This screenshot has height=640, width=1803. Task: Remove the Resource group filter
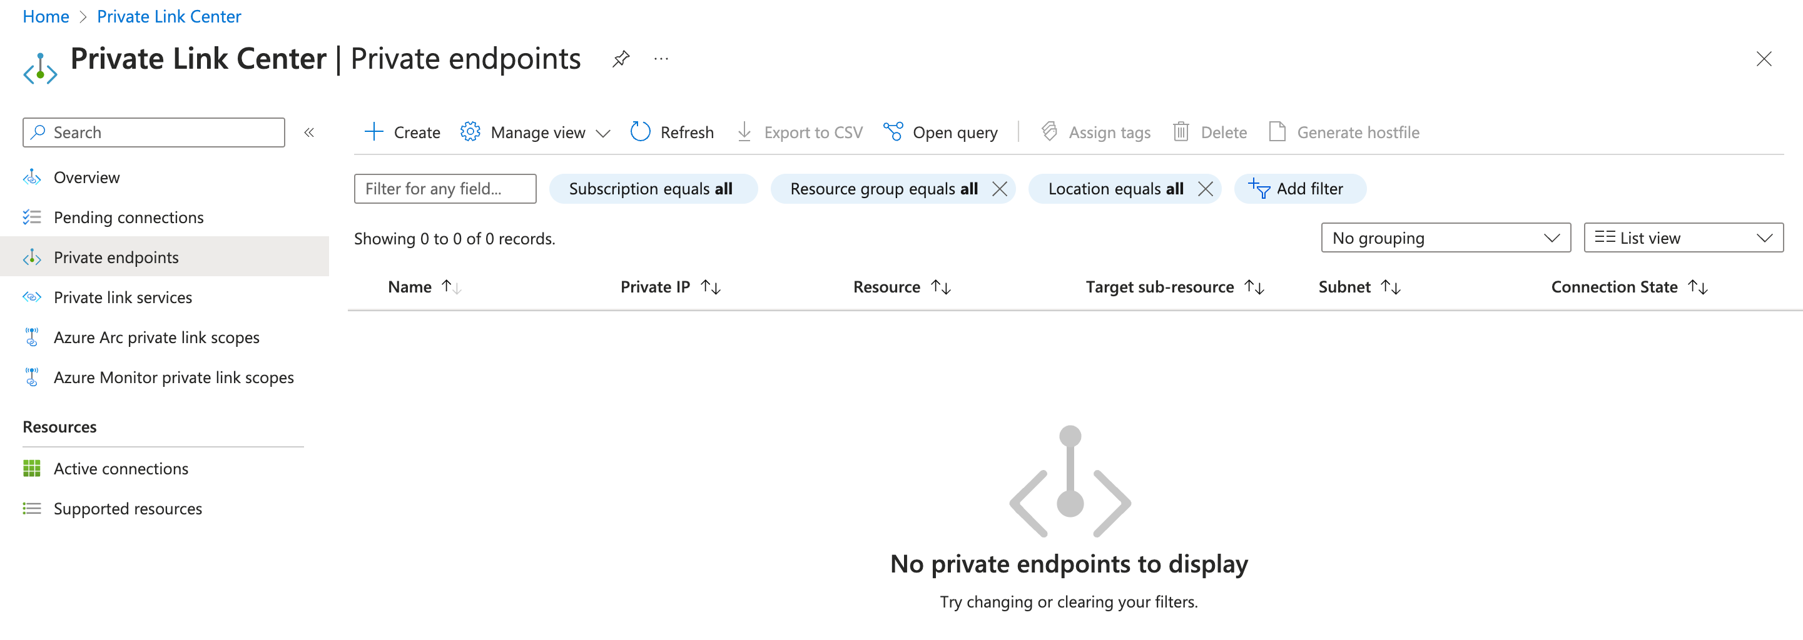point(1000,189)
